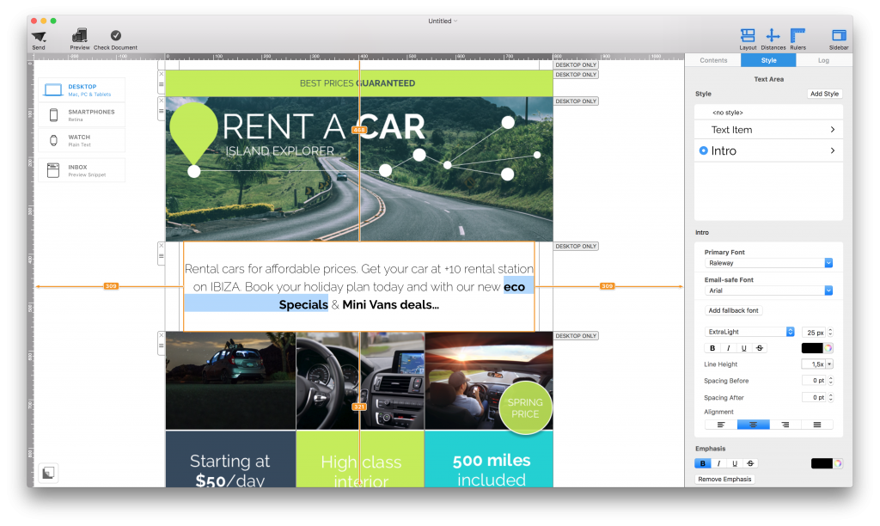Click the 500 miles included tile
Screen dimensions: 880x526
[489, 459]
